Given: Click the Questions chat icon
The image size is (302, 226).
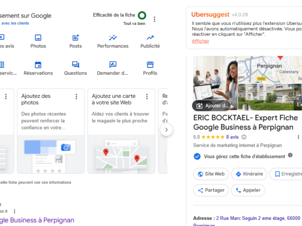Looking at the screenshot, I should click(75, 65).
